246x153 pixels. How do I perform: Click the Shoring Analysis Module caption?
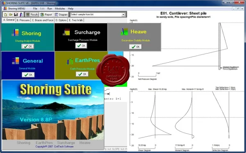(27, 41)
